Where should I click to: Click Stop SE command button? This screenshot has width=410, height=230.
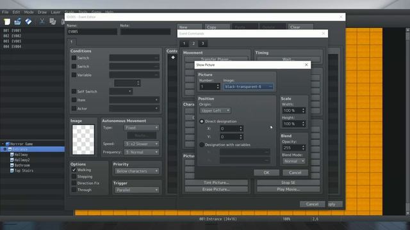288,183
